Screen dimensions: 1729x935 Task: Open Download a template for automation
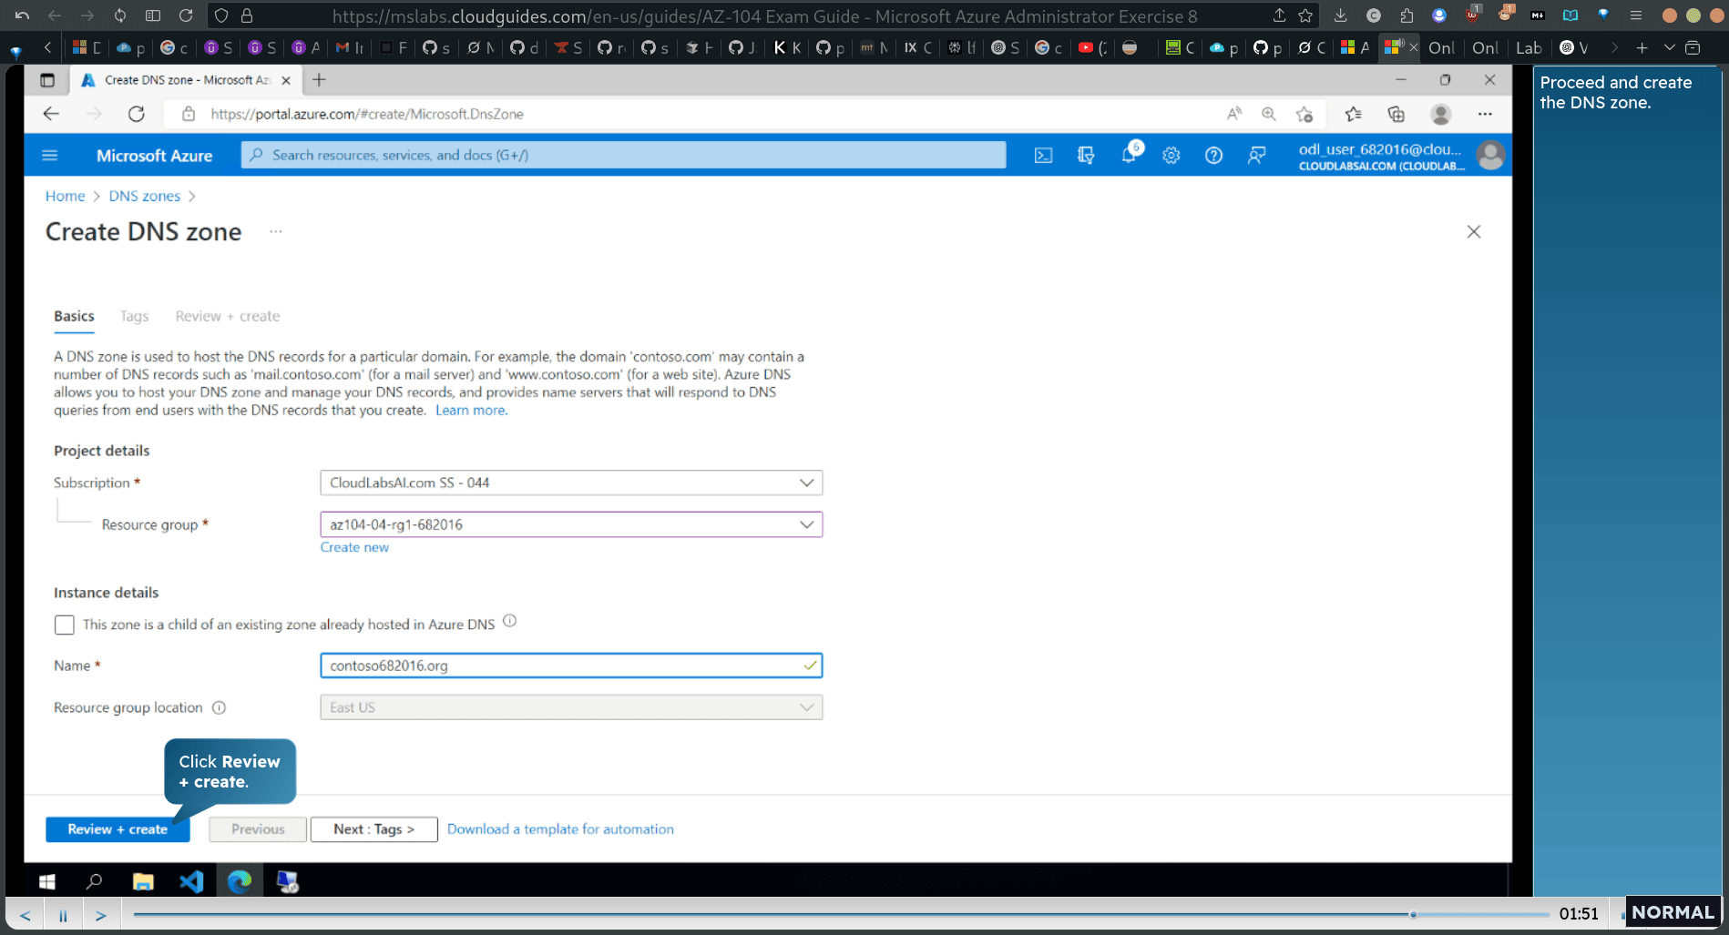point(560,829)
